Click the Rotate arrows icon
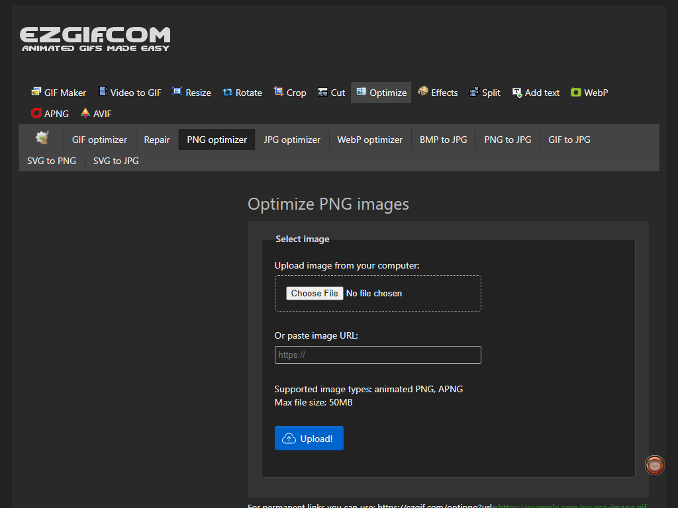 (228, 92)
